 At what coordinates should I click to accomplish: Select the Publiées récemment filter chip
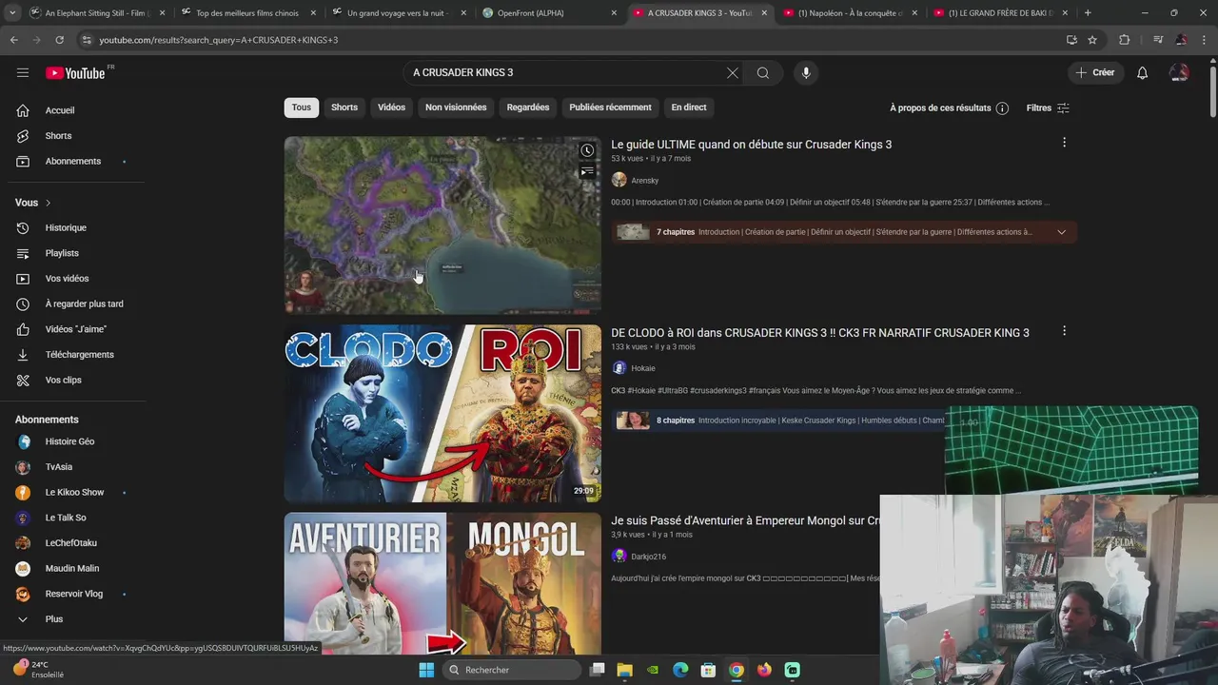pyautogui.click(x=610, y=108)
